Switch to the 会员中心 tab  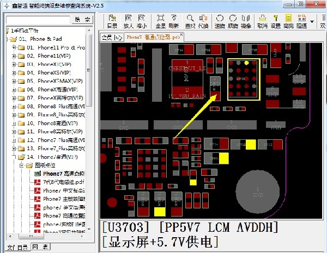112,38
